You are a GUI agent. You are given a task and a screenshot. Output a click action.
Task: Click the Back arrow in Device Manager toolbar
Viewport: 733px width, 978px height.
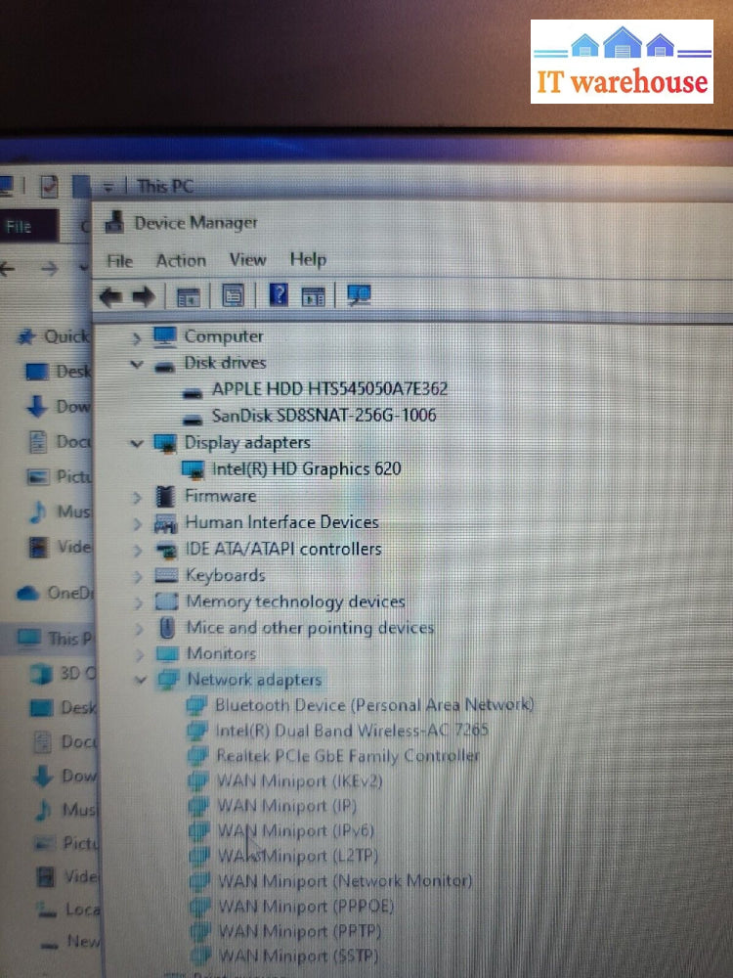pyautogui.click(x=110, y=296)
